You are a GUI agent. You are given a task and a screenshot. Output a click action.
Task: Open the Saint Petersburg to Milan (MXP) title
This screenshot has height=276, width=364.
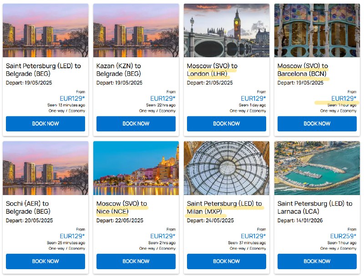tap(224, 208)
